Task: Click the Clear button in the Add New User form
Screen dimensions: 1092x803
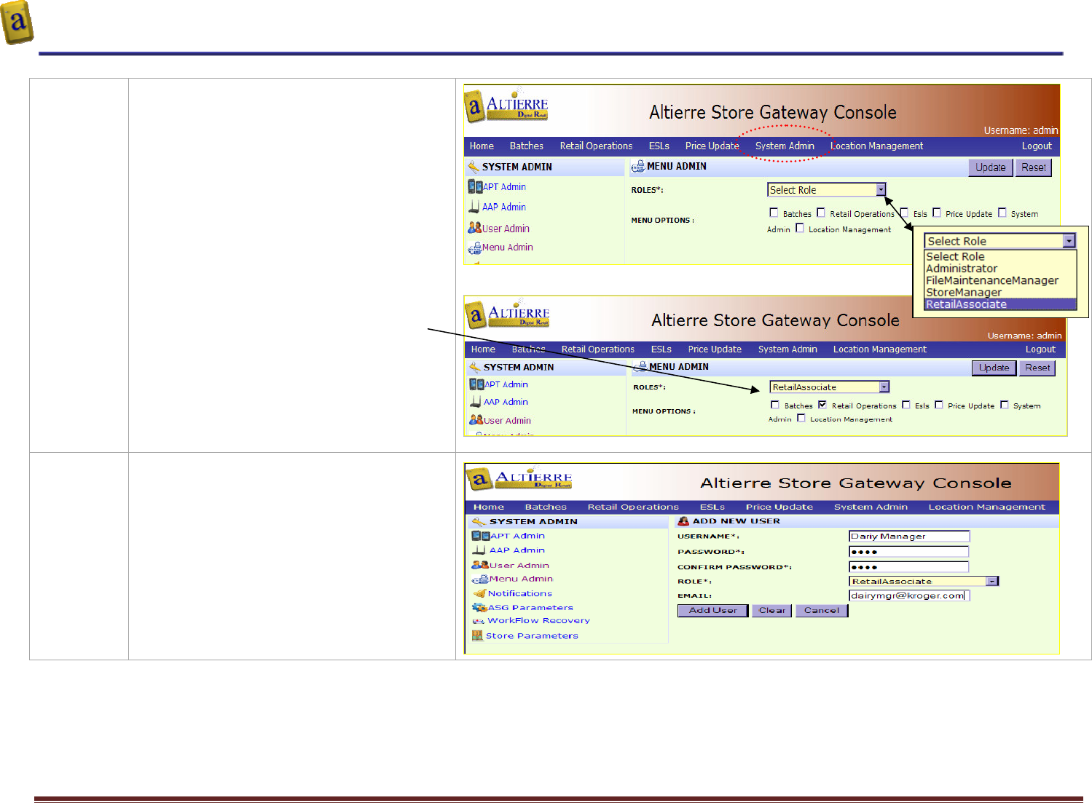Action: tap(772, 611)
